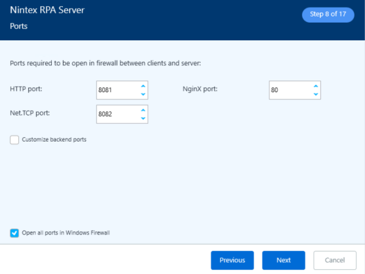Click the Customize backend ports label text

54,140
